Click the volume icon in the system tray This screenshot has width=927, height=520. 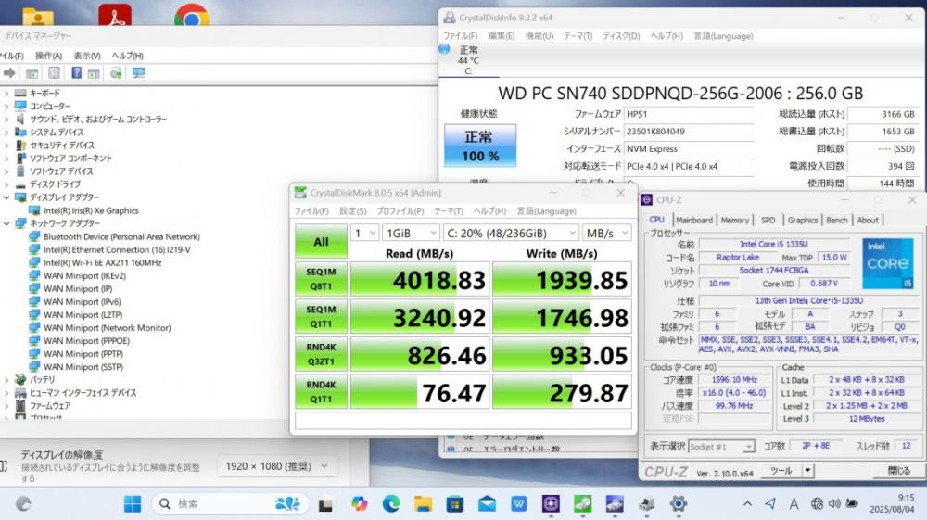[x=834, y=504]
